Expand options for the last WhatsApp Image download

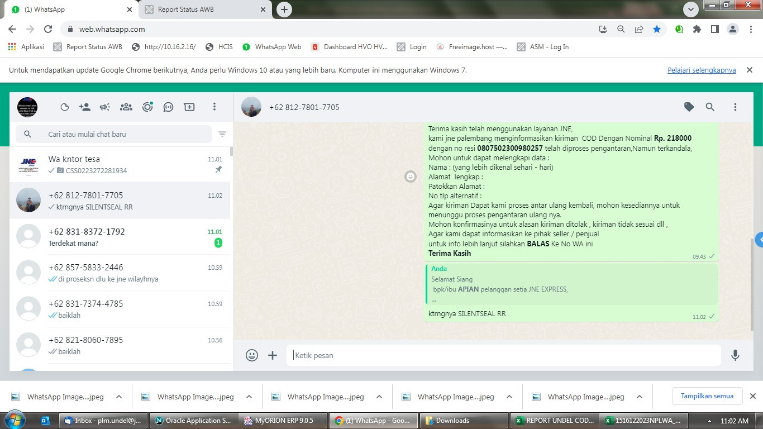pyautogui.click(x=640, y=397)
